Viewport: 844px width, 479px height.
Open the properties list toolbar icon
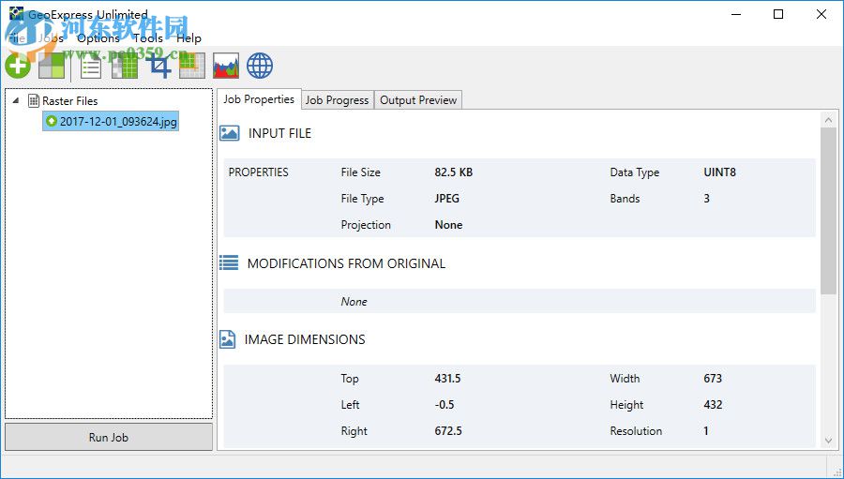(x=91, y=66)
